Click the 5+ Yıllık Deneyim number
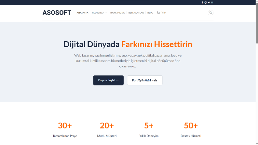The height and width of the screenshot is (145, 258). (149, 125)
